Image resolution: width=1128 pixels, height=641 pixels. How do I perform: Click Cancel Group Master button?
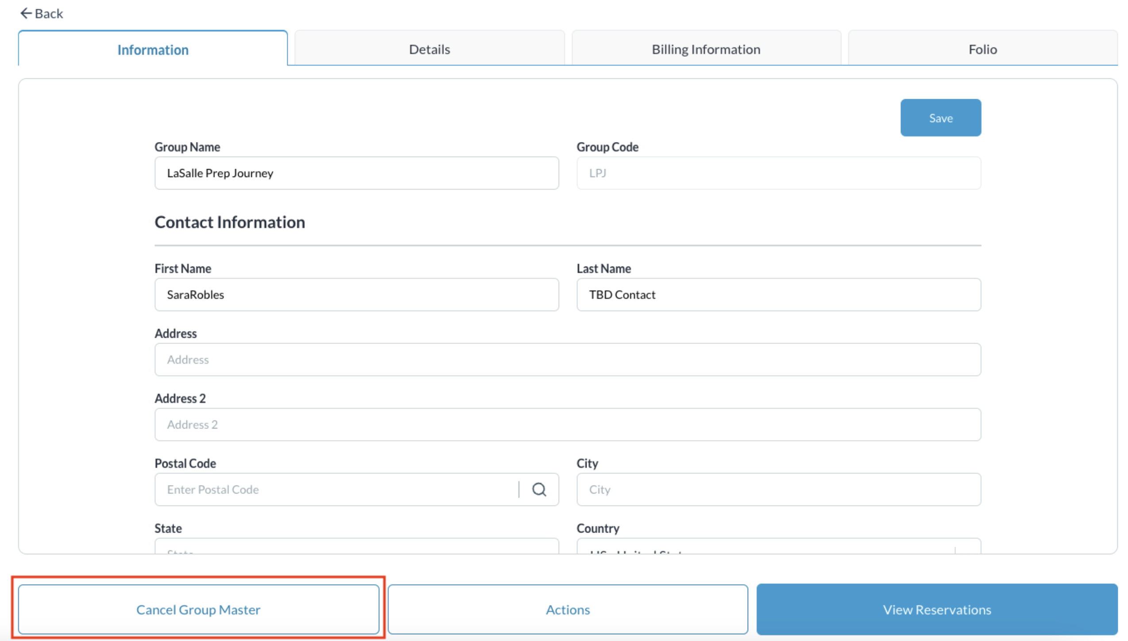click(198, 609)
